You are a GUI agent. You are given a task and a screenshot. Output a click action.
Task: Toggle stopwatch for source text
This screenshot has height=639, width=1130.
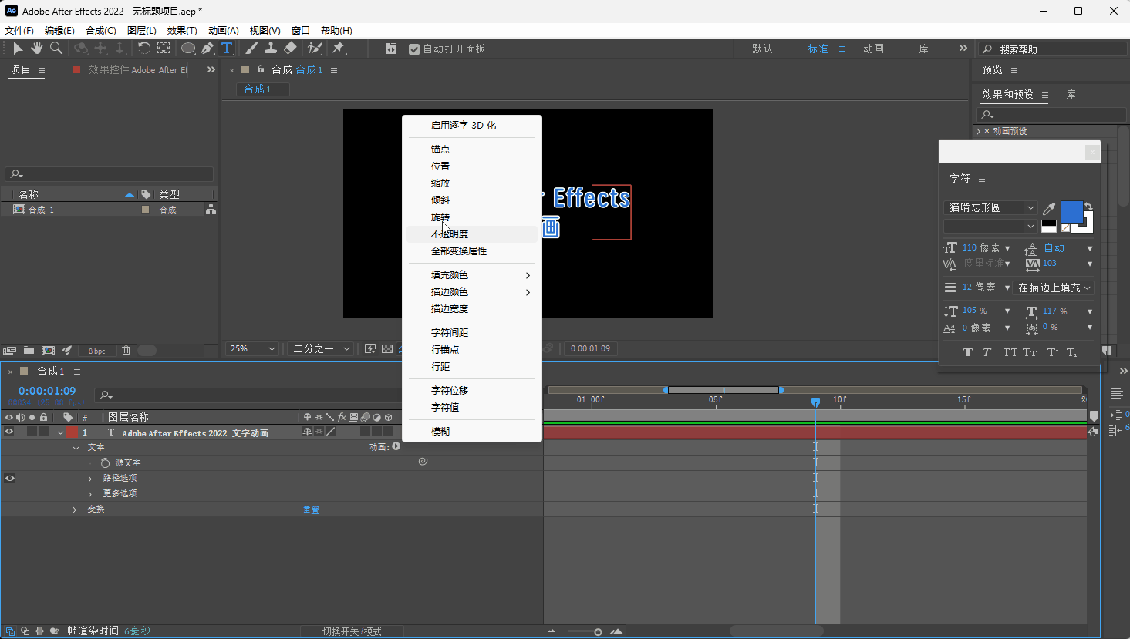[105, 462]
